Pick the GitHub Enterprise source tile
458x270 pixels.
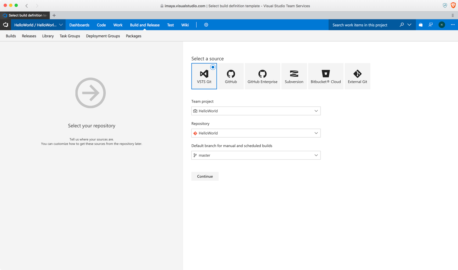coord(262,76)
